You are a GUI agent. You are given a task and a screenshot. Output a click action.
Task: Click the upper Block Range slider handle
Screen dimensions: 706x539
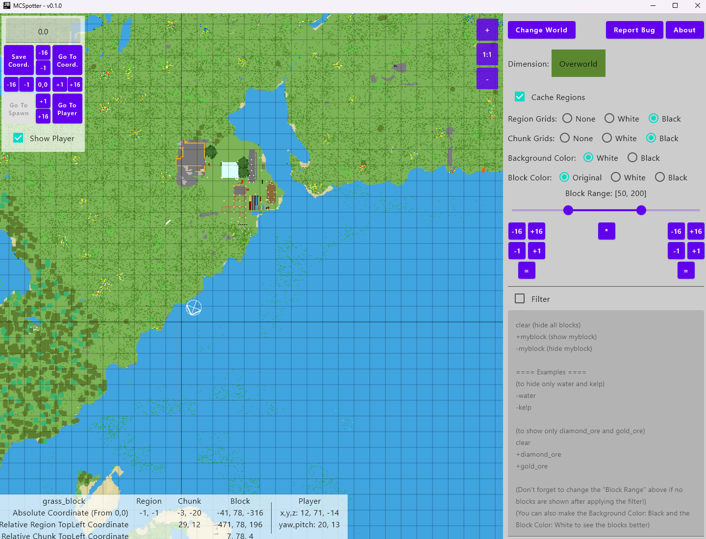641,210
